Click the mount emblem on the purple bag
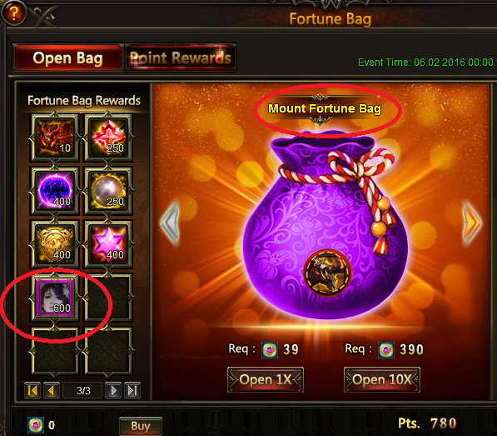Screen dimensions: 497x436 click(327, 273)
